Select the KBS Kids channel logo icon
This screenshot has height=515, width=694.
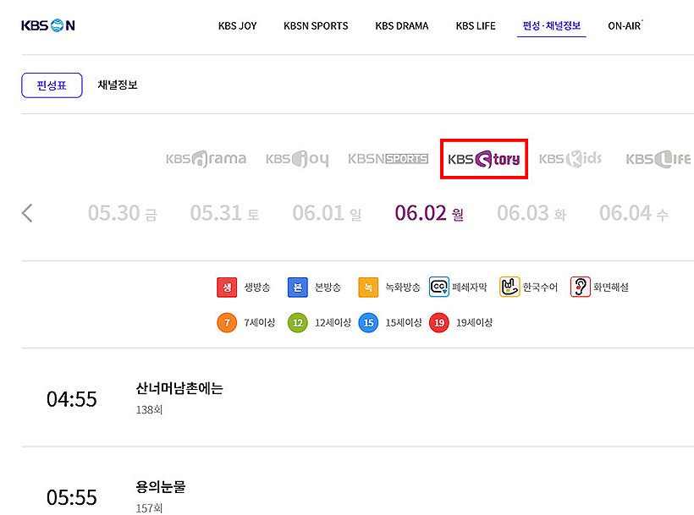click(570, 158)
